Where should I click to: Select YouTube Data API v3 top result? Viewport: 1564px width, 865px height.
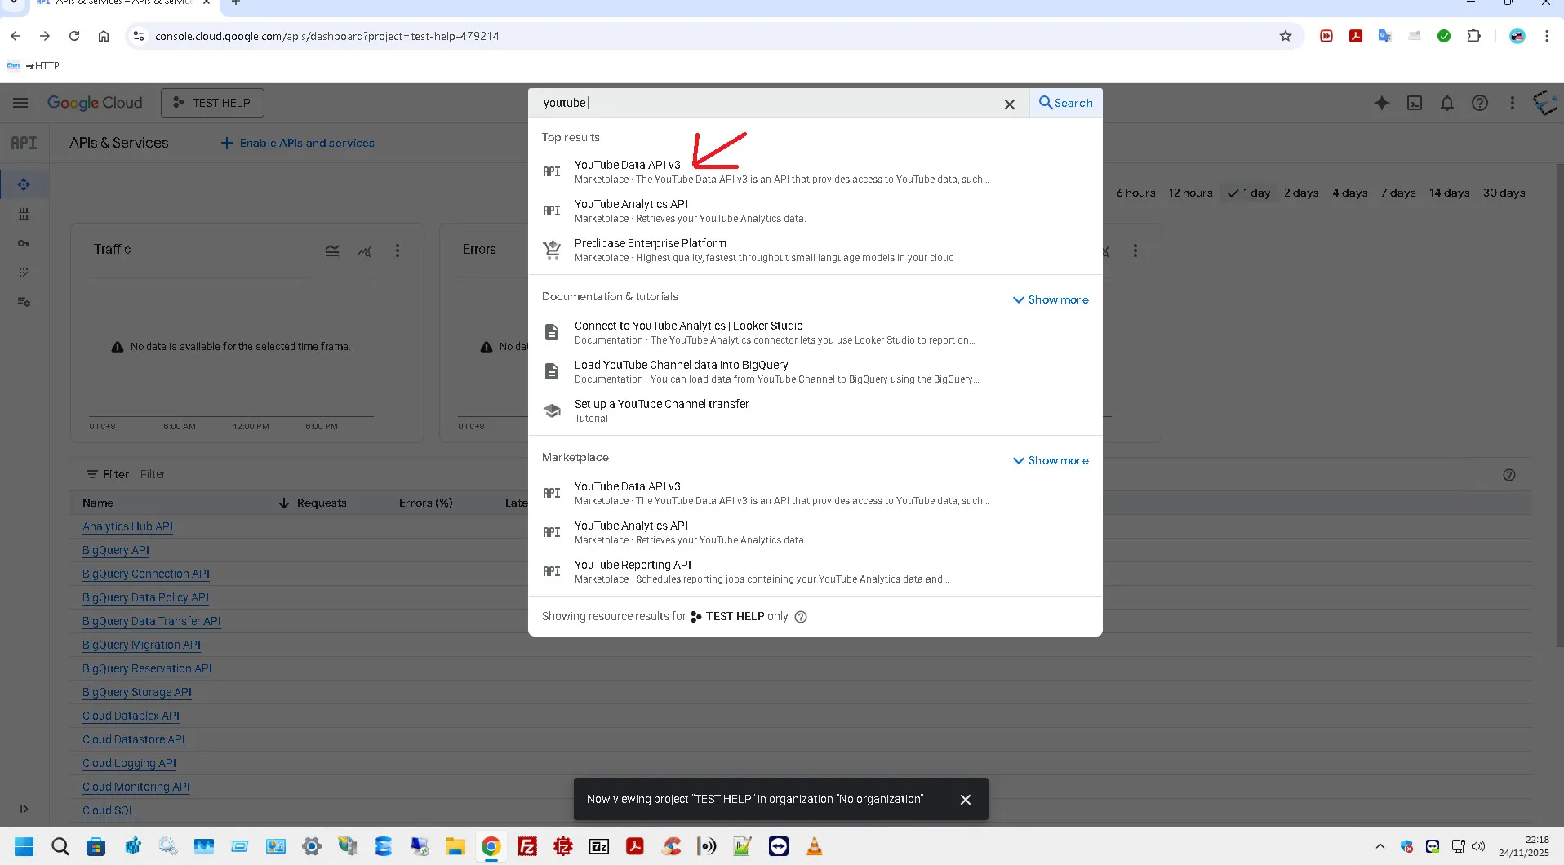click(627, 166)
